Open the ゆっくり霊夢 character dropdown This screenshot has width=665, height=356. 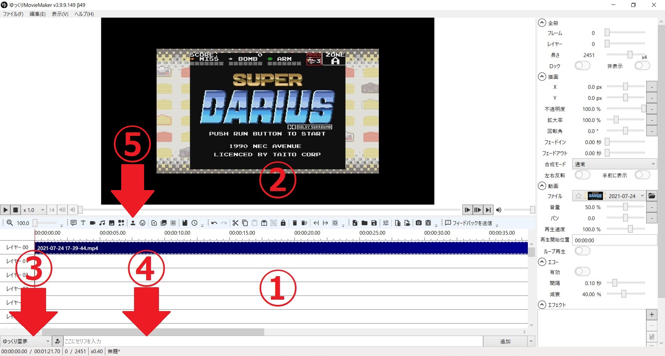26,341
